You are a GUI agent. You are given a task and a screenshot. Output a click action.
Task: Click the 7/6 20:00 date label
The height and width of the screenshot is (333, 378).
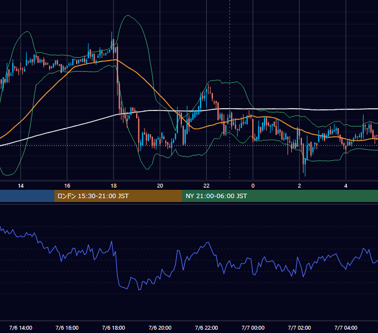click(160, 327)
